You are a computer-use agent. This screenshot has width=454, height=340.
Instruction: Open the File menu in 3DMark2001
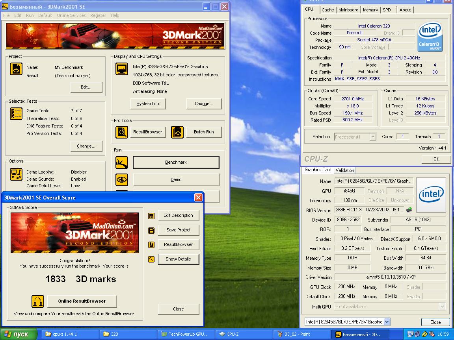point(6,15)
